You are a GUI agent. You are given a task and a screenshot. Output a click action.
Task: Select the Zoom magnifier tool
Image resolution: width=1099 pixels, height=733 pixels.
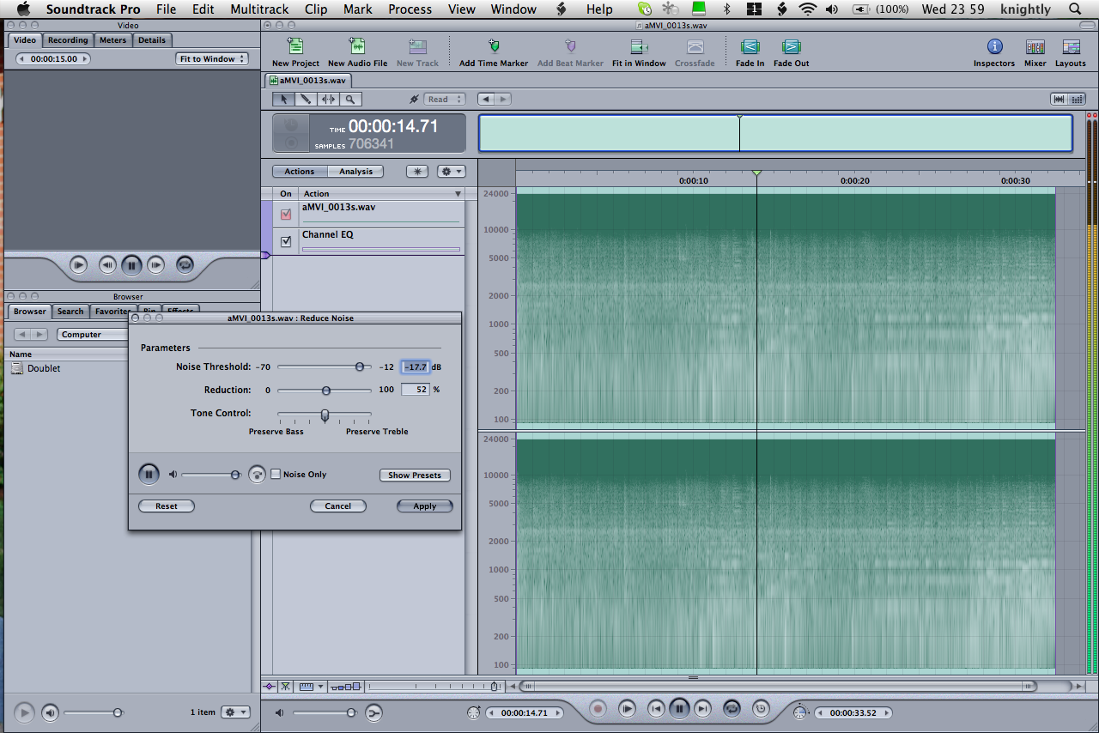pos(349,100)
